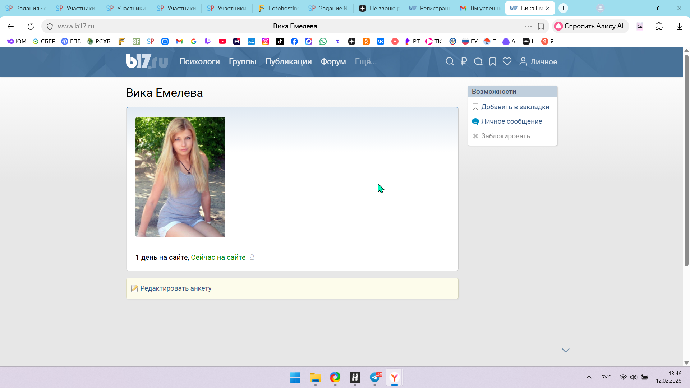
Task: Expand the Ещё... menu in navigation
Action: [366, 61]
